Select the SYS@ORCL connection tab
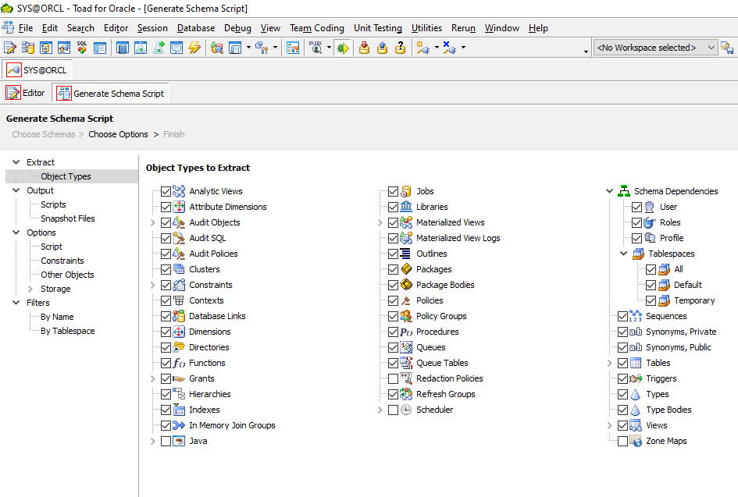The image size is (738, 497). (x=37, y=70)
